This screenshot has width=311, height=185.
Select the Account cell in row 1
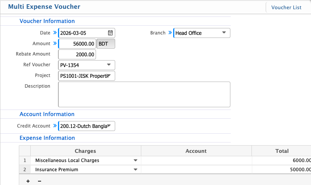click(196, 160)
